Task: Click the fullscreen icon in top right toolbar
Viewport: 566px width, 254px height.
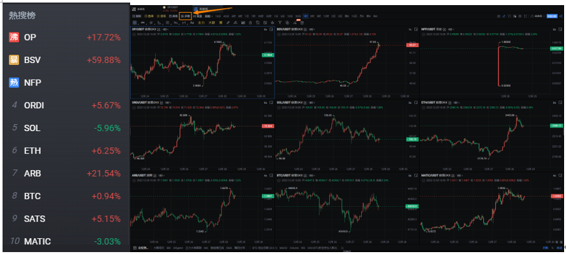Action: pyautogui.click(x=525, y=16)
